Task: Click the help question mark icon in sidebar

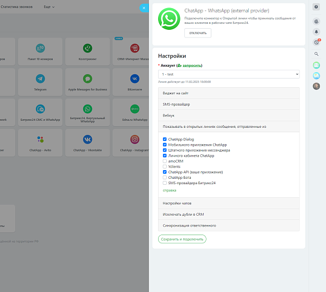Action: (316, 7)
